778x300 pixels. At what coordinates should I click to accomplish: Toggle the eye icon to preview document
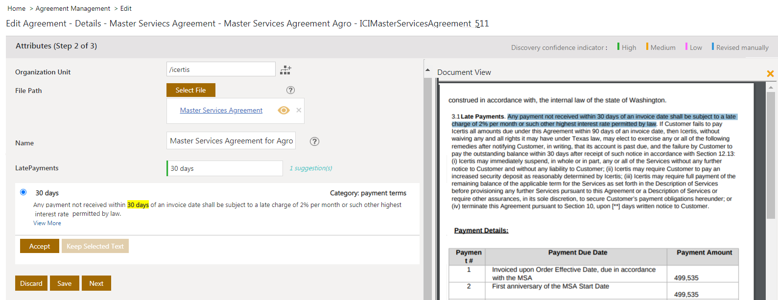[x=283, y=110]
